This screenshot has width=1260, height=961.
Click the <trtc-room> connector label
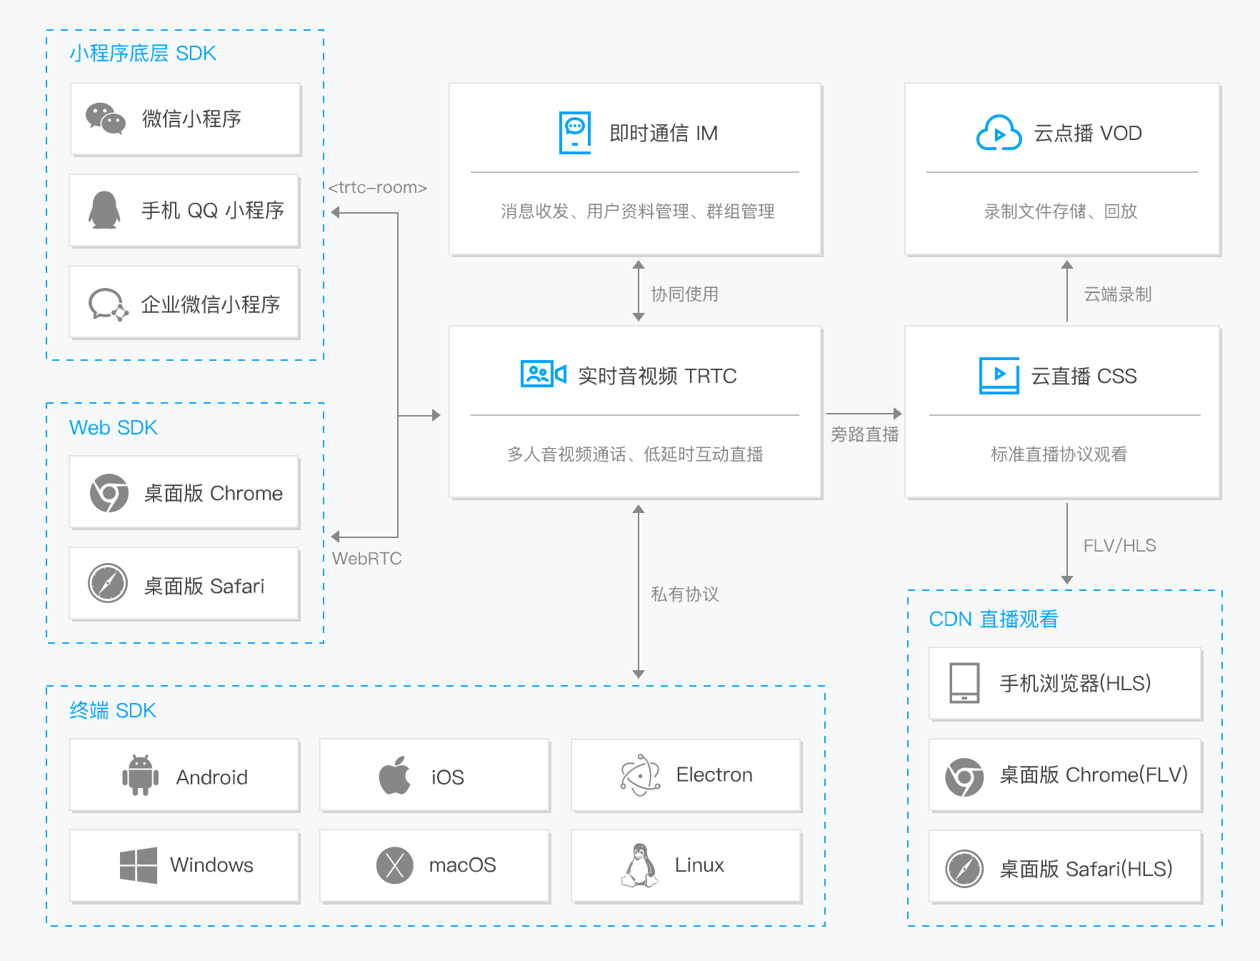pyautogui.click(x=377, y=187)
